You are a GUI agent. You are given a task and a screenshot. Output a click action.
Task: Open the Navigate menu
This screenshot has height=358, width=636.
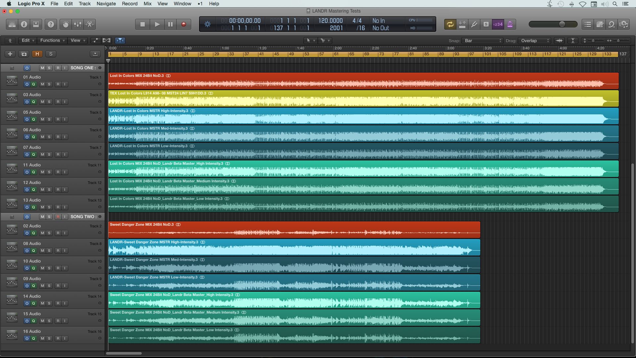coord(106,4)
